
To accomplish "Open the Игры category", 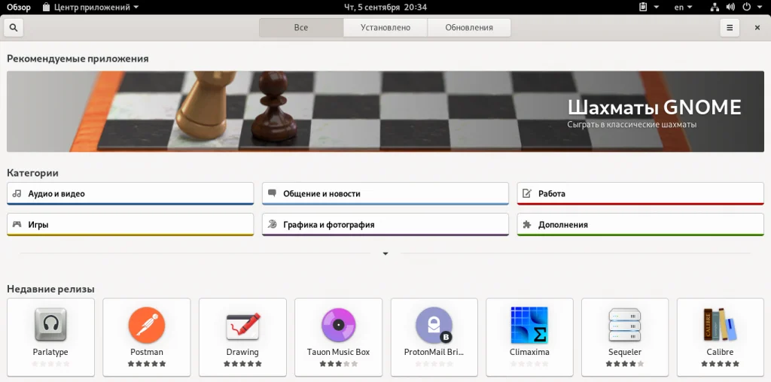I will (130, 224).
